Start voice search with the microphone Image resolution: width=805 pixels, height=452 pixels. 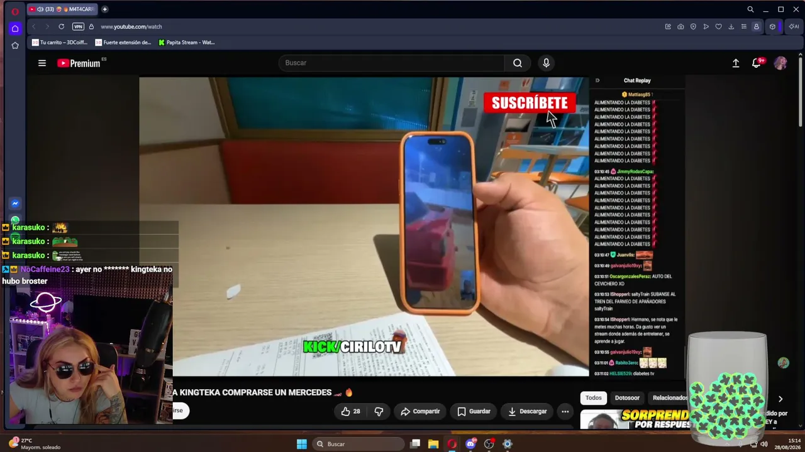pyautogui.click(x=546, y=63)
